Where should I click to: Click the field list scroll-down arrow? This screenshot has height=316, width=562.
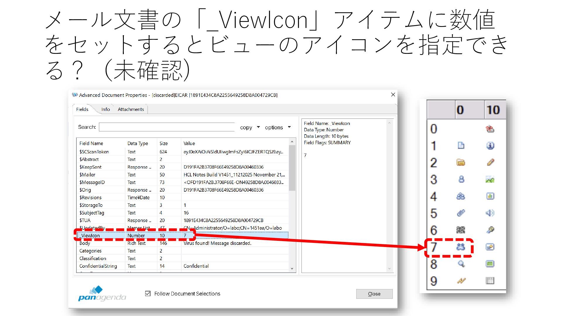click(292, 269)
